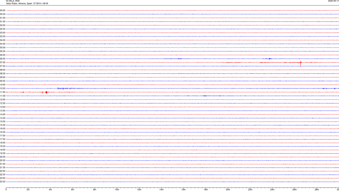Click the 23:30 row time label

pyautogui.click(x=3, y=182)
